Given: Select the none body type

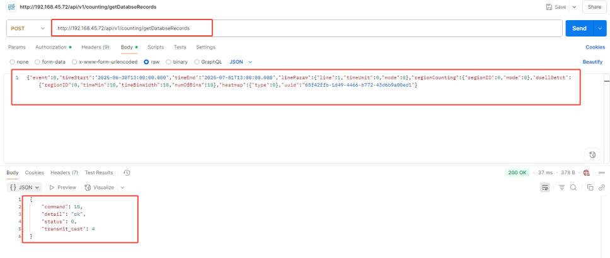Looking at the screenshot, I should pyautogui.click(x=20, y=62).
